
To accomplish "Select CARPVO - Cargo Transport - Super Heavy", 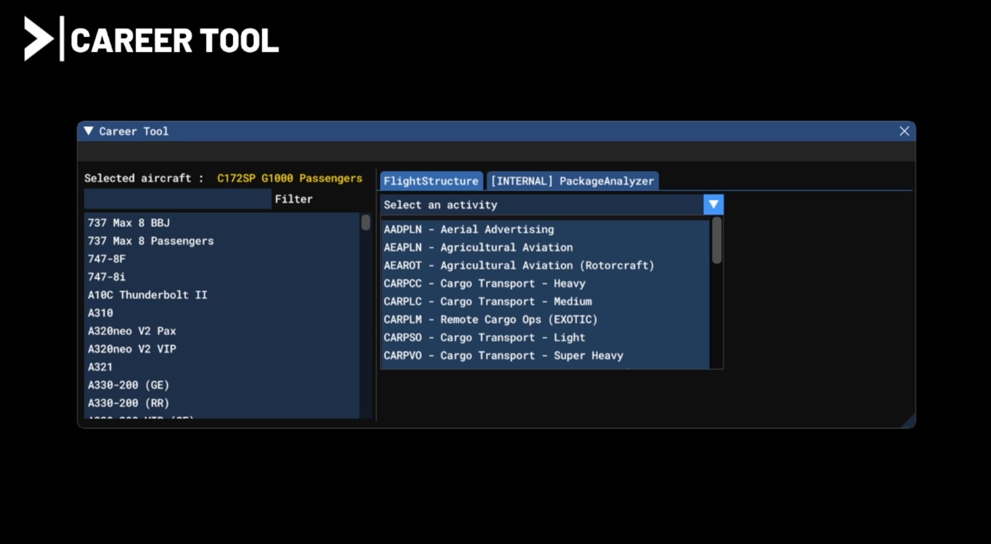I will pyautogui.click(x=503, y=356).
